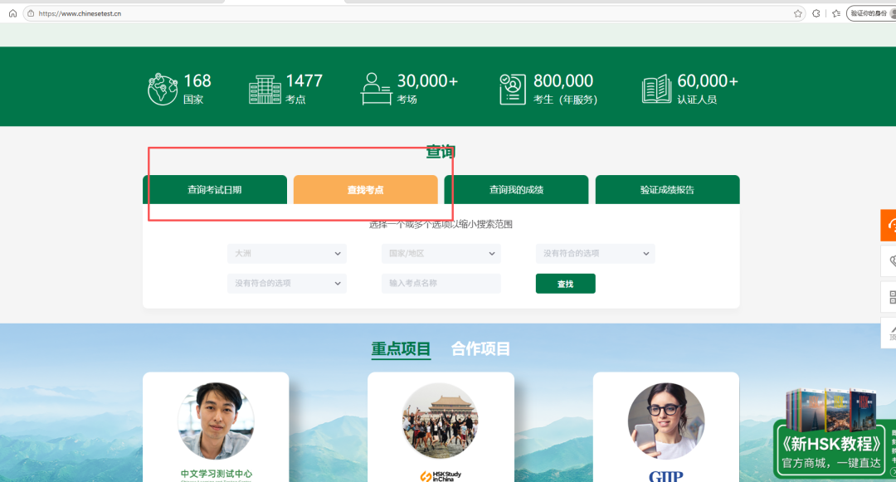The width and height of the screenshot is (896, 482).
Task: Click the heart icon in the side toolbar
Action: coord(890,261)
